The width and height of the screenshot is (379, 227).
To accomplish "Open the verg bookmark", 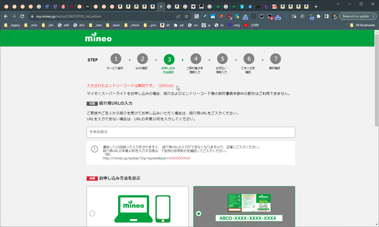I will point(234,25).
